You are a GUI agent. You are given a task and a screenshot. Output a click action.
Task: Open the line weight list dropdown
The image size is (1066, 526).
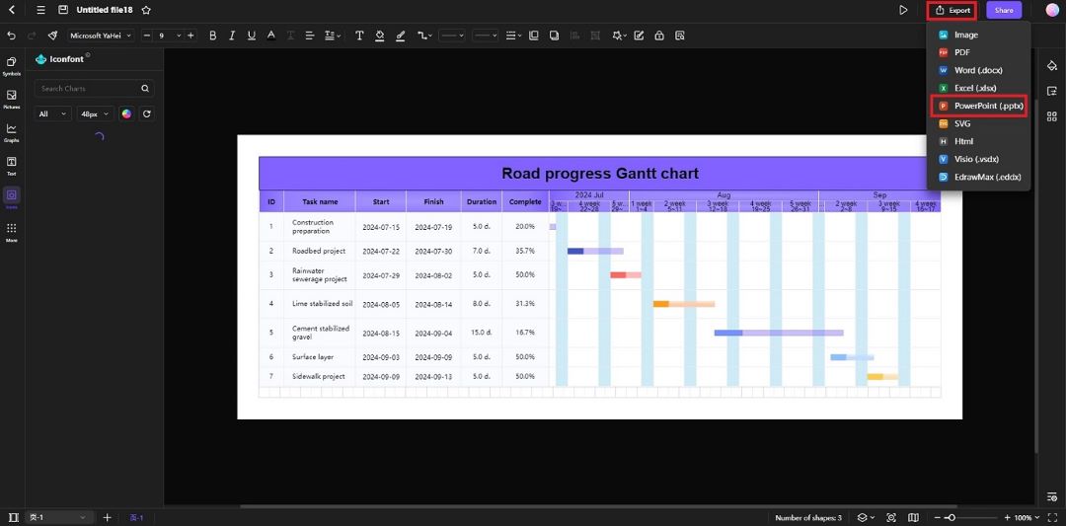(x=514, y=36)
